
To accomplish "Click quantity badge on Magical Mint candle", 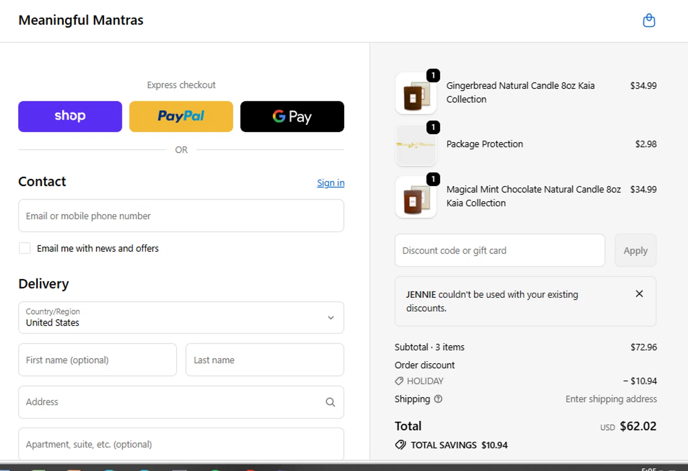I will pyautogui.click(x=433, y=179).
